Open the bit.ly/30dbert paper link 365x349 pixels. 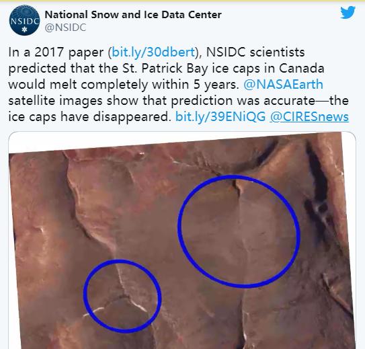click(x=153, y=52)
